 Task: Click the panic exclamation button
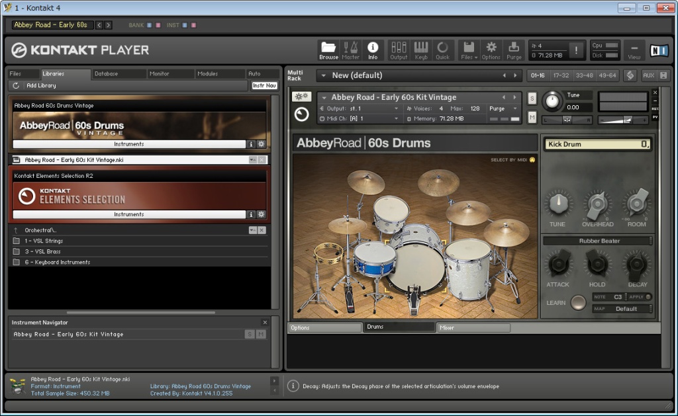point(576,50)
